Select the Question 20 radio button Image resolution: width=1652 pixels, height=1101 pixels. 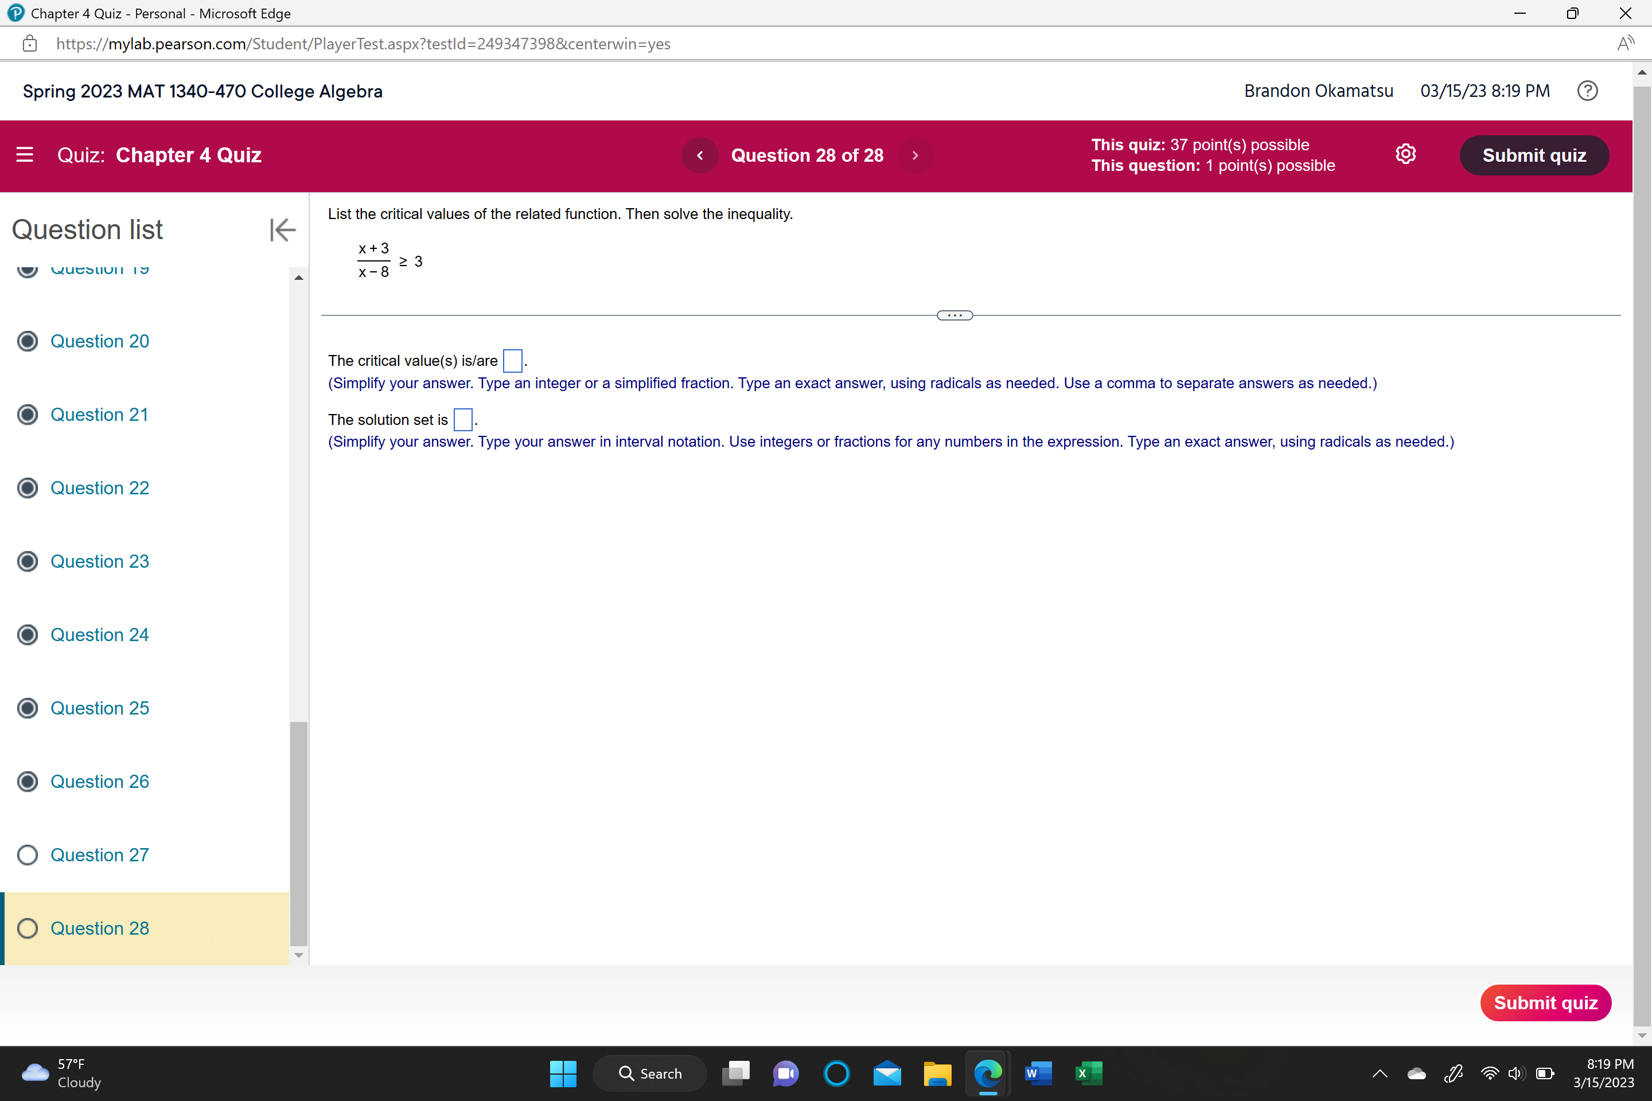(28, 341)
